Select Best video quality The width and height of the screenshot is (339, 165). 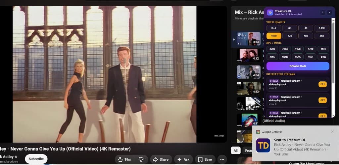pyautogui.click(x=274, y=28)
